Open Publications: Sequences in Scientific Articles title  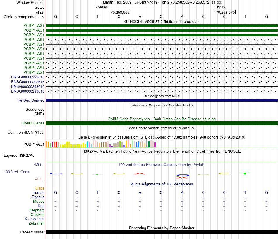(162, 105)
